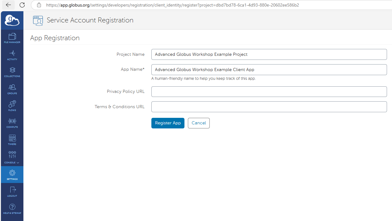
Task: Refresh the page with the reload icon
Action: pyautogui.click(x=22, y=5)
